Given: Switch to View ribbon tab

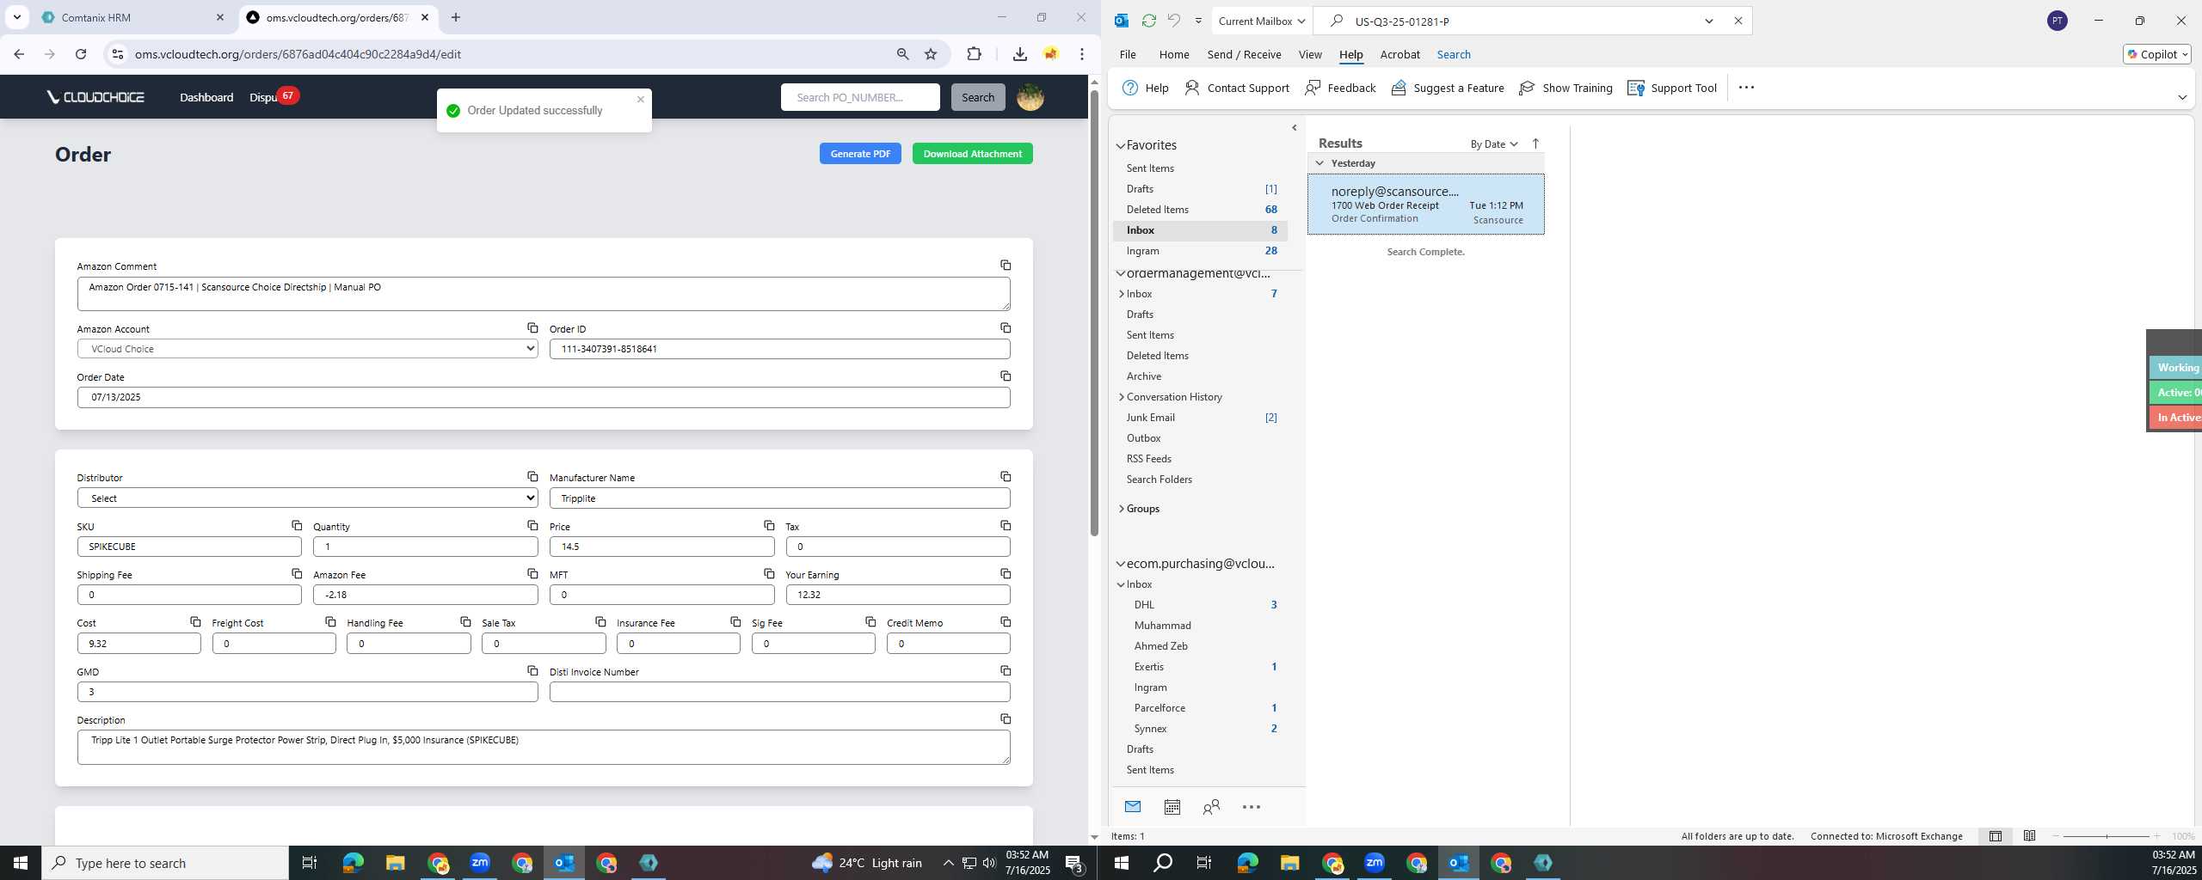Looking at the screenshot, I should pos(1309,54).
